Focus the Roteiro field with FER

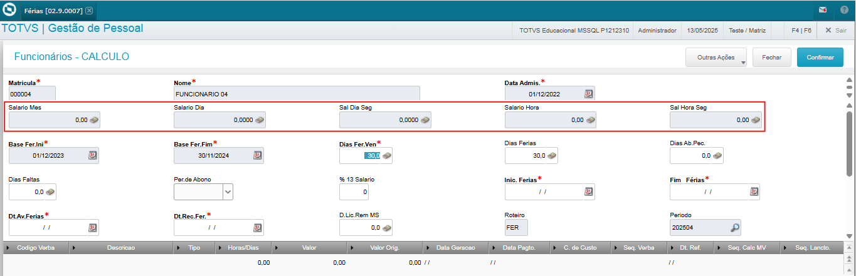coord(516,228)
